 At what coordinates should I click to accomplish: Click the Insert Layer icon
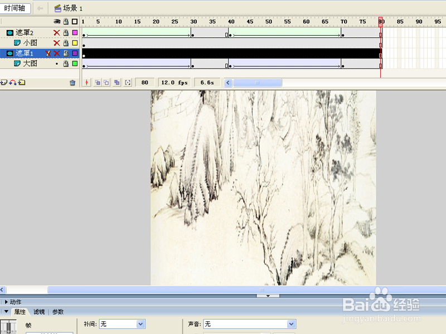[4, 82]
